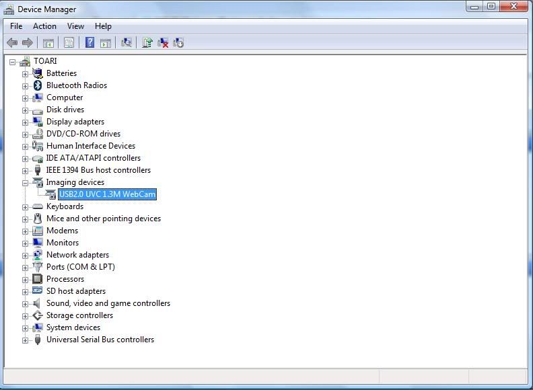
Task: Expand the Computer node
Action: (x=25, y=99)
